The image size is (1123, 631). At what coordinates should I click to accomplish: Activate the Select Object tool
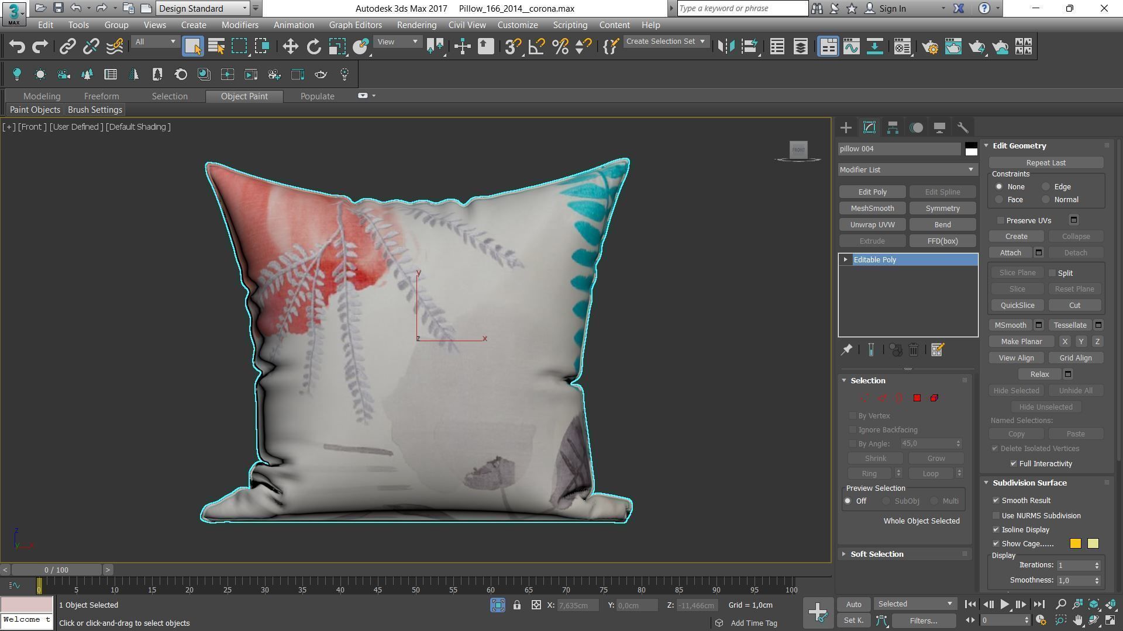192,47
